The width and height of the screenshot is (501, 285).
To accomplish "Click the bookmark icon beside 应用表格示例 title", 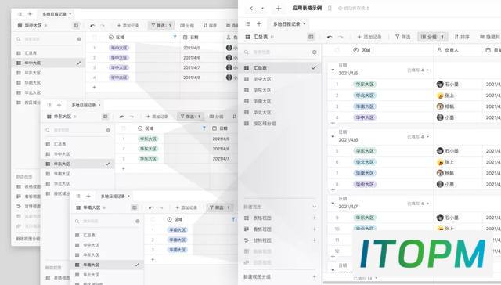I will 330,9.
